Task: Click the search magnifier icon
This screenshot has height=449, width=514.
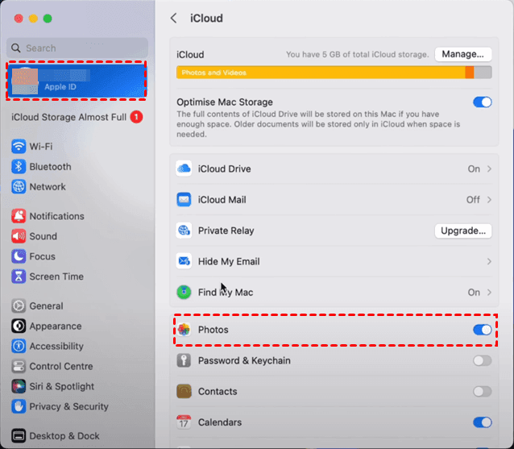Action: click(x=16, y=48)
